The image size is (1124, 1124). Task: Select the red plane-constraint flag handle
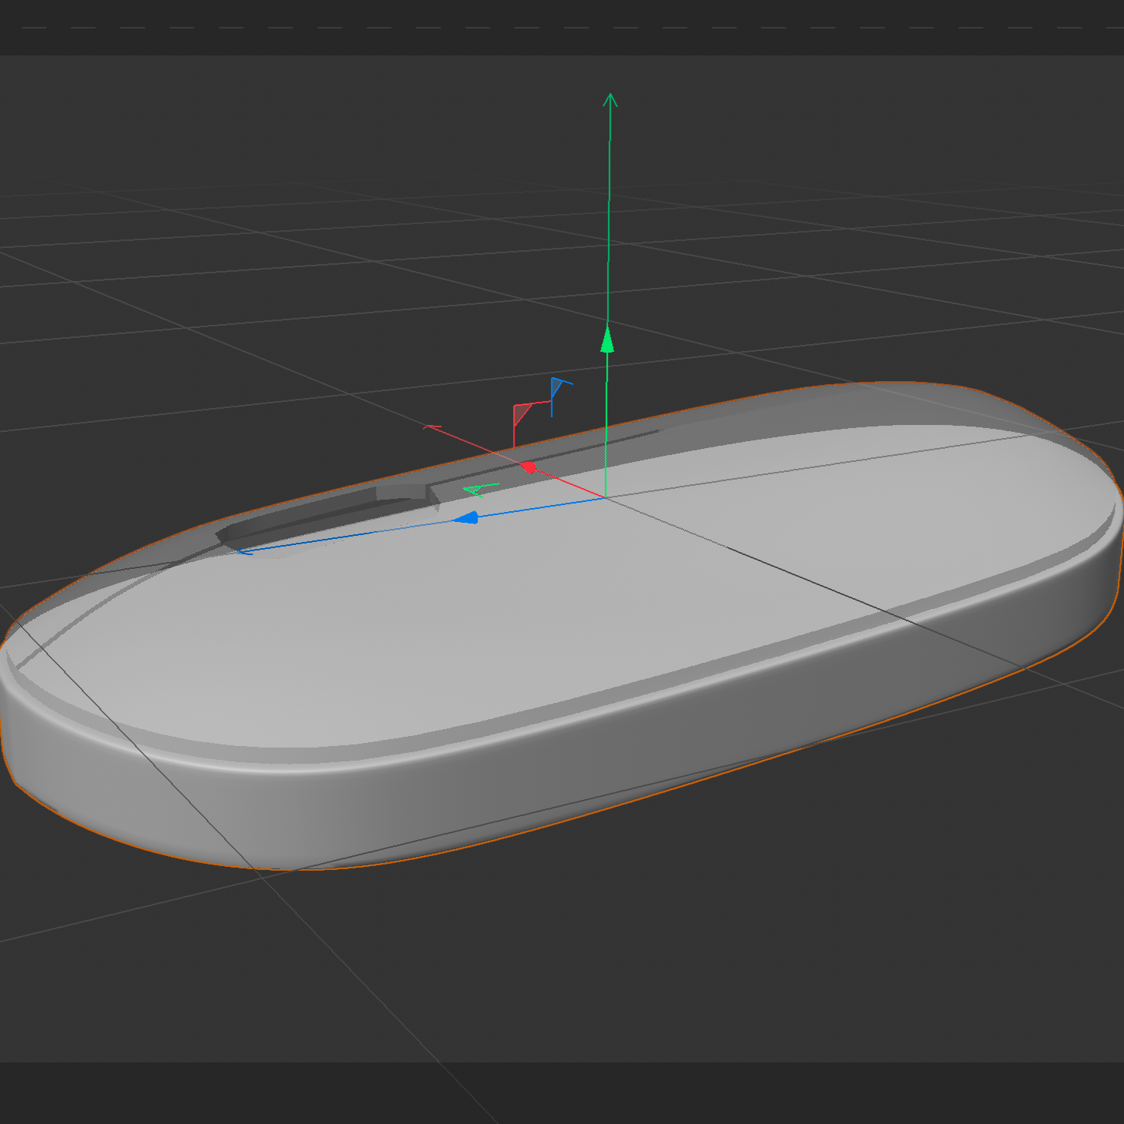click(x=522, y=415)
